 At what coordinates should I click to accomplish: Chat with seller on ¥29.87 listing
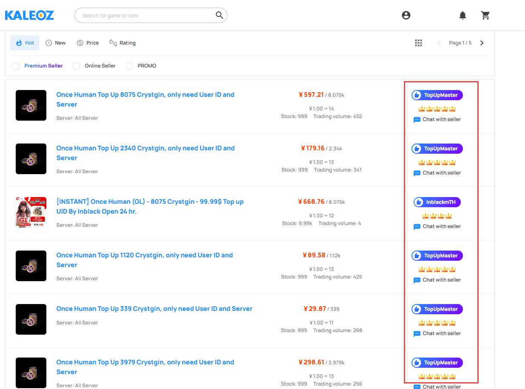pyautogui.click(x=437, y=334)
